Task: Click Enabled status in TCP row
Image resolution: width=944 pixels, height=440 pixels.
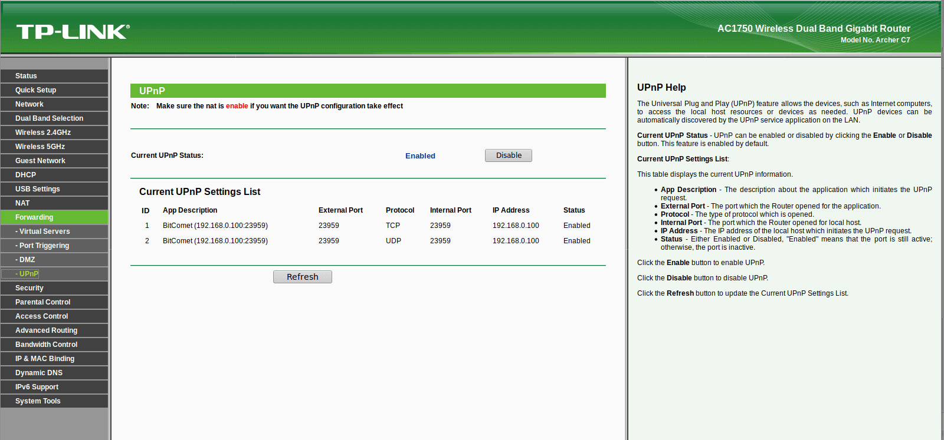Action: [577, 226]
